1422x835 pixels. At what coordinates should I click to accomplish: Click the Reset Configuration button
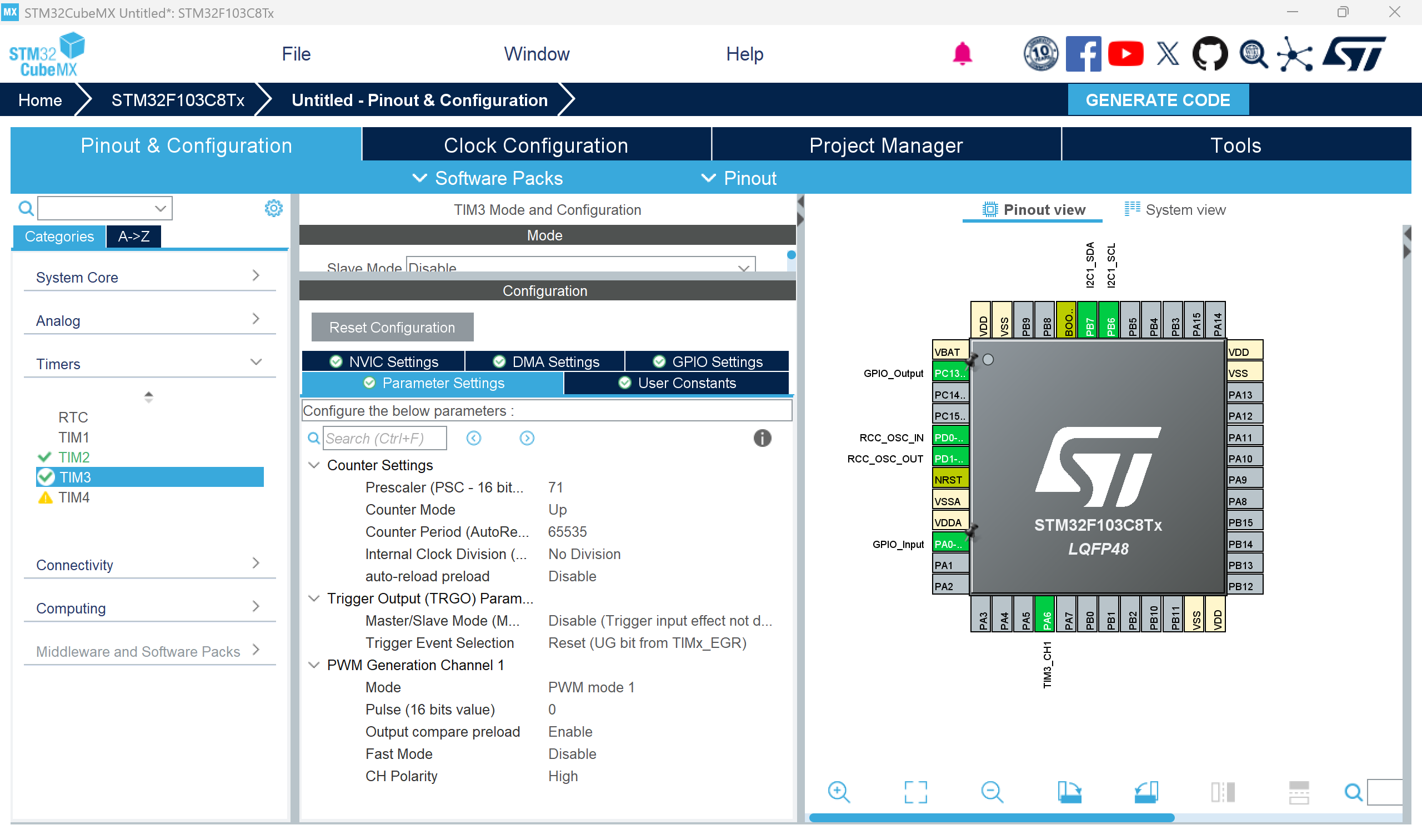[x=392, y=327]
